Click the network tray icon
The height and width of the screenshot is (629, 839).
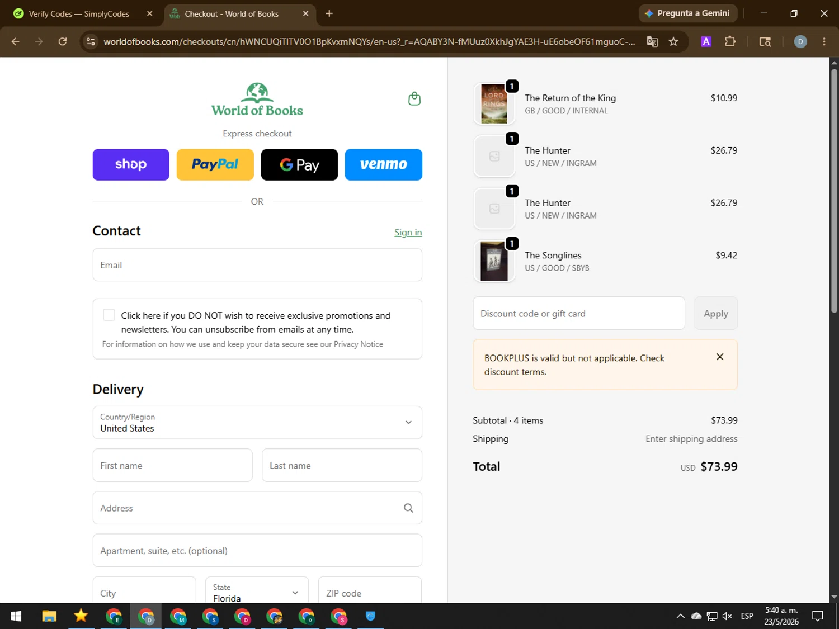[x=712, y=616]
